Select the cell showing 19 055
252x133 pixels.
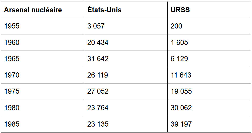pos(209,91)
